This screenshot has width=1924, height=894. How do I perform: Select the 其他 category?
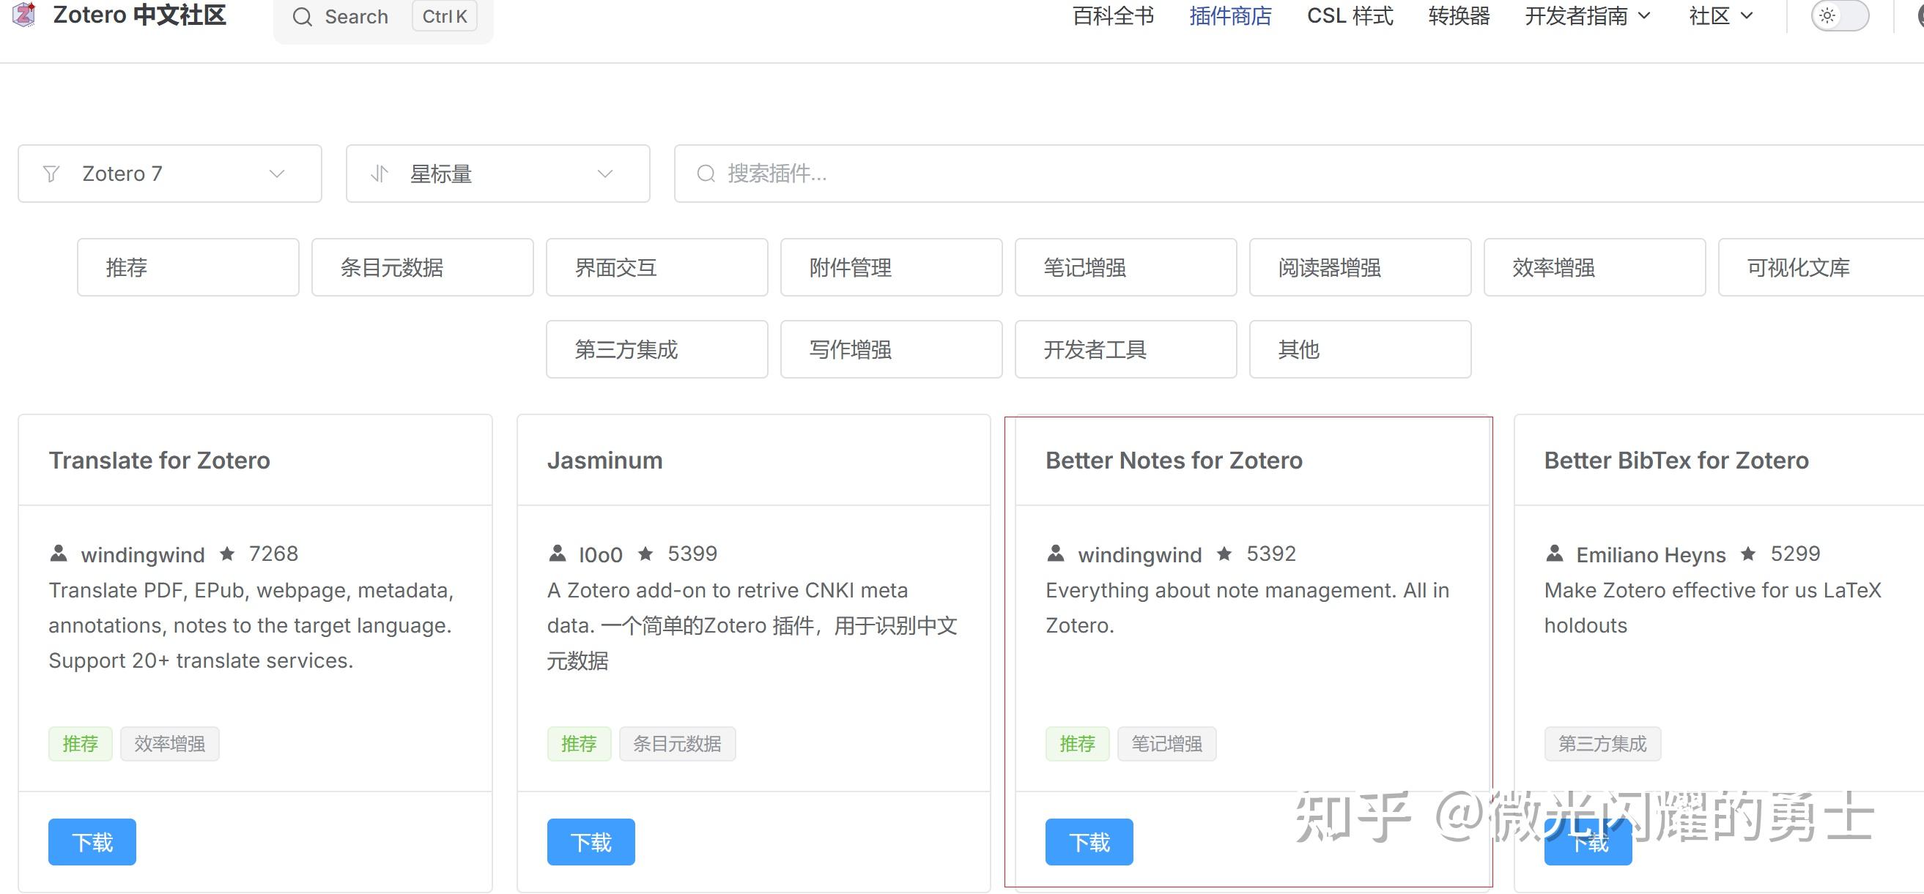(1361, 349)
